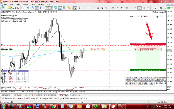Switch to line chart mode
Screen dimensions: 174x109
(x=41, y=8)
